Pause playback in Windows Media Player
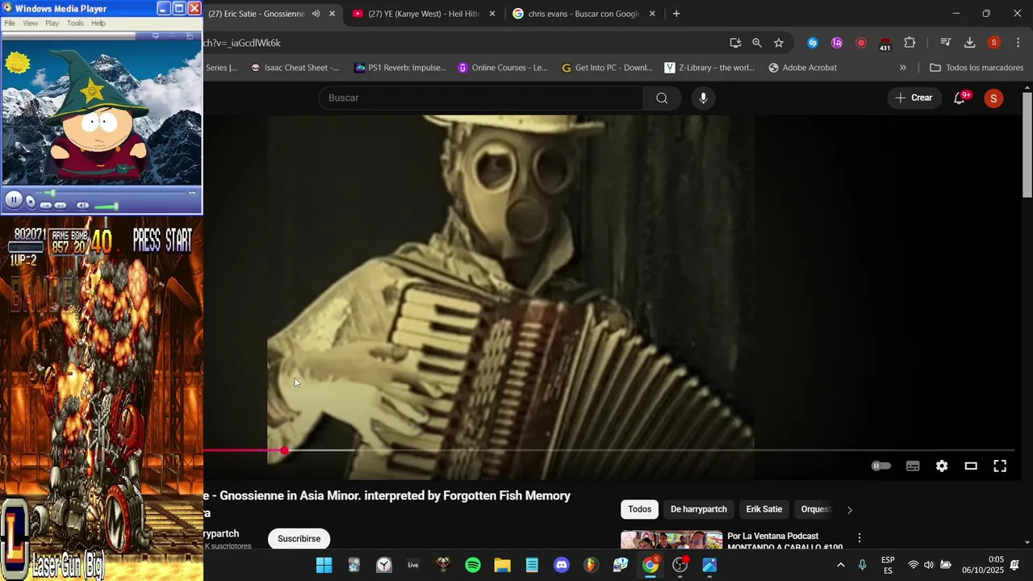This screenshot has height=581, width=1033. point(14,200)
